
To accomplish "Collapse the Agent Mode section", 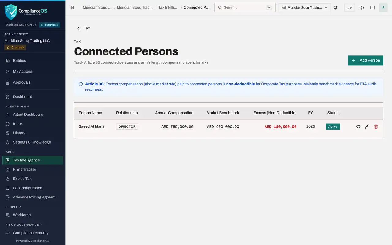I will pos(17,107).
